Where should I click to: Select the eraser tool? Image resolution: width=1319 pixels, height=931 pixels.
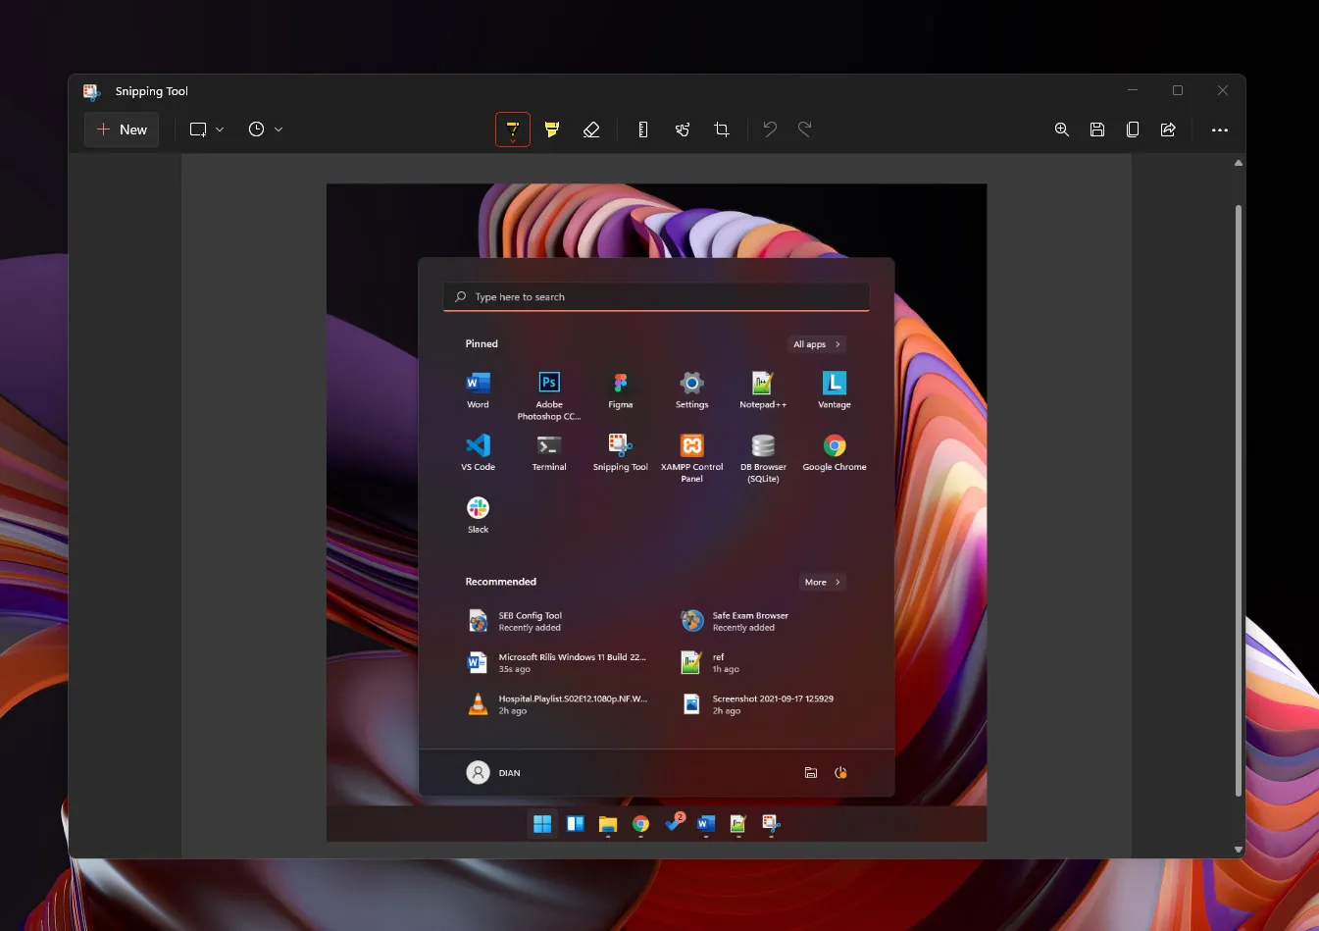591,129
